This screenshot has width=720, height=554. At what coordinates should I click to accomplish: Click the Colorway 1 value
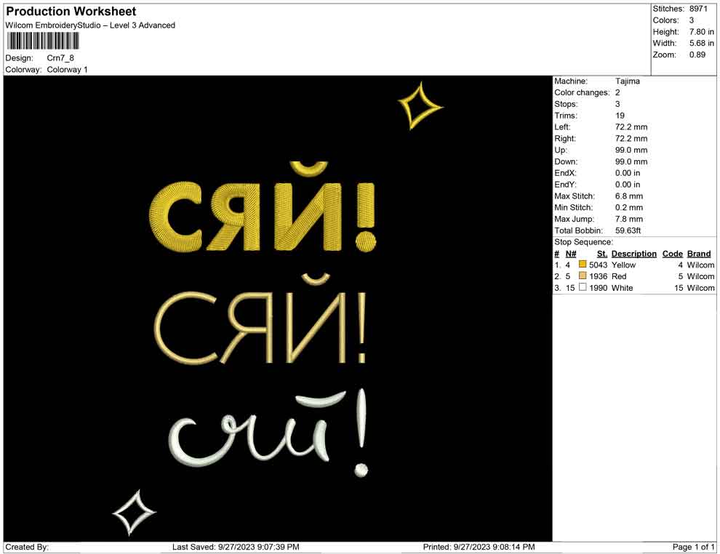(x=67, y=69)
